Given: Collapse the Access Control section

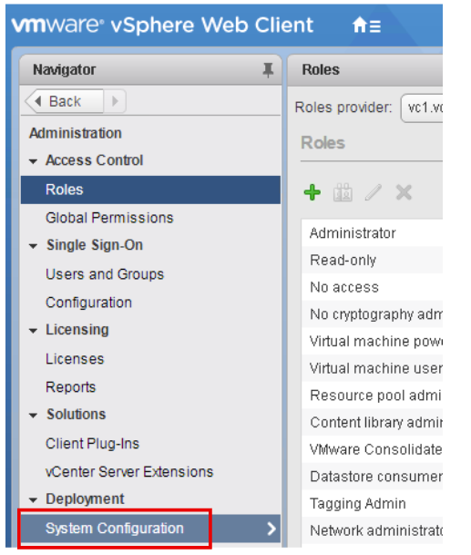Looking at the screenshot, I should coord(33,161).
